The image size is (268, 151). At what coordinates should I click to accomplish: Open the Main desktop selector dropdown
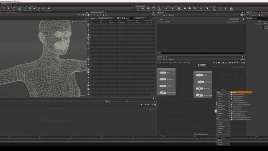pos(7,4)
